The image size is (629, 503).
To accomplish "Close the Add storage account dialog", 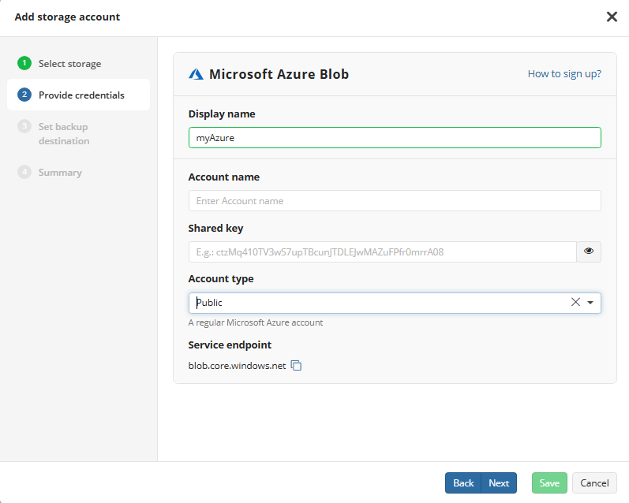I will pyautogui.click(x=612, y=17).
